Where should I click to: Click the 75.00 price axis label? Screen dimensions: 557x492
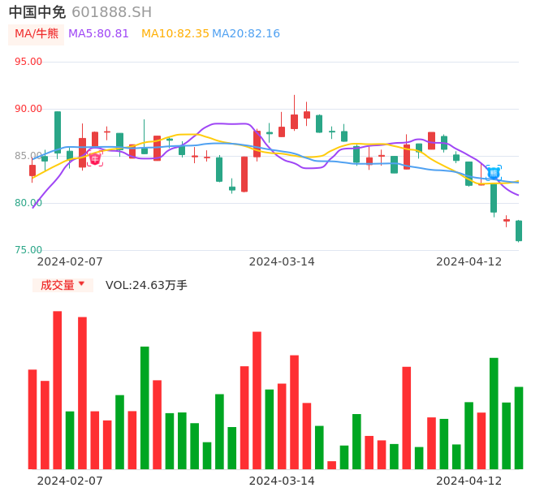pos(28,250)
